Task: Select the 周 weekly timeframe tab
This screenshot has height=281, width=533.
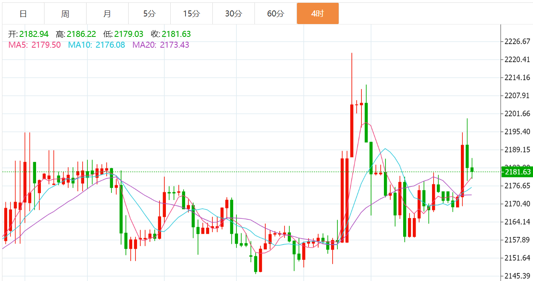Action: pyautogui.click(x=65, y=14)
